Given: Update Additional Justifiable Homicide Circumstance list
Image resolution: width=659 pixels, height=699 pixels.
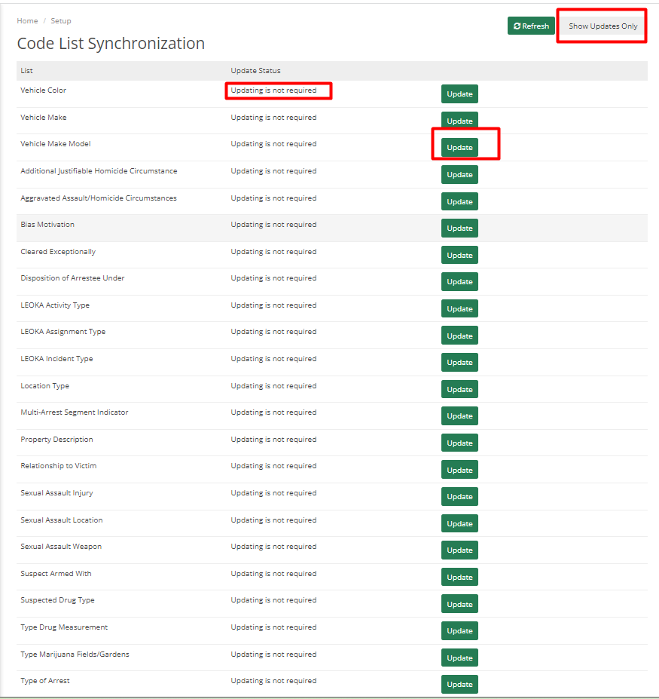Looking at the screenshot, I should pos(459,174).
